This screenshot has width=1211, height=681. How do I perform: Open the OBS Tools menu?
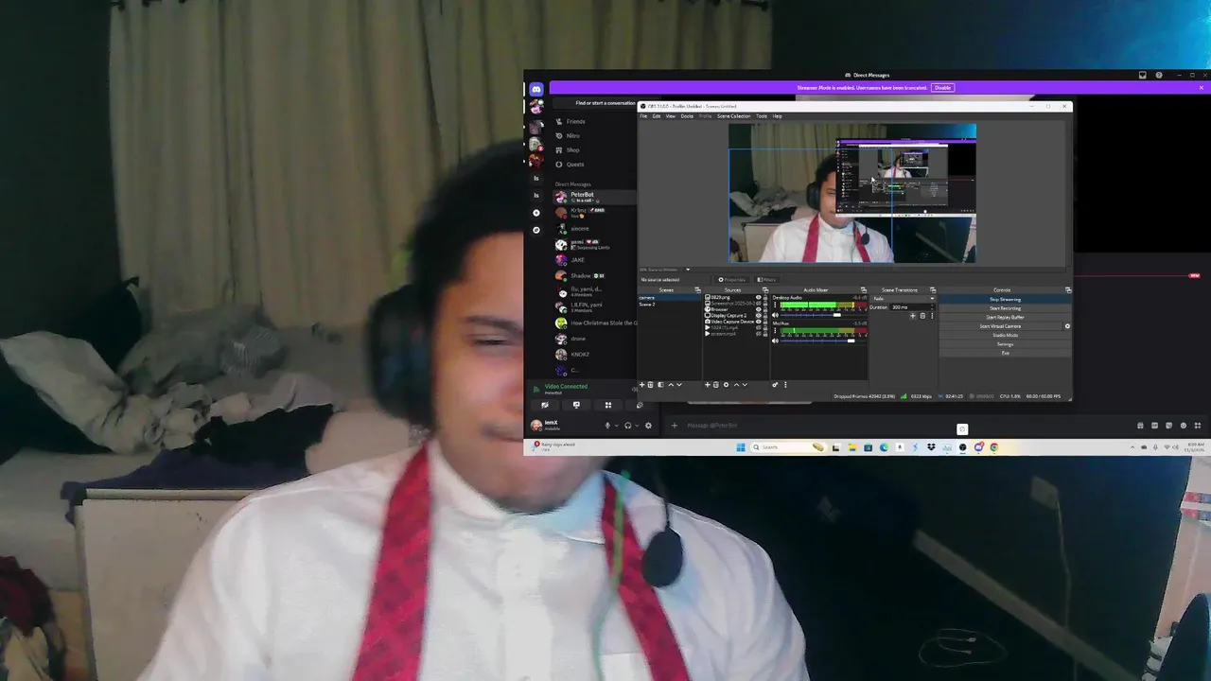pos(762,116)
